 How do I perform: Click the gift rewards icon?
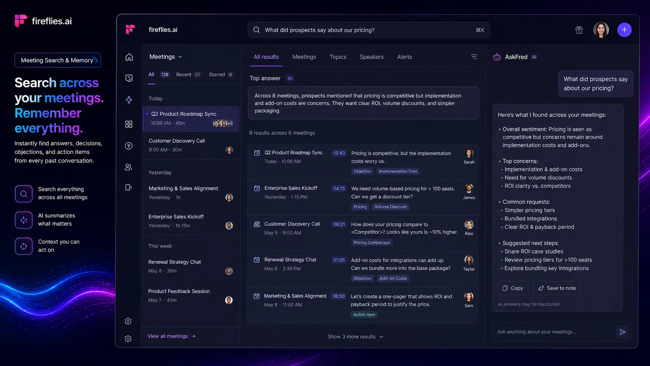[x=579, y=30]
